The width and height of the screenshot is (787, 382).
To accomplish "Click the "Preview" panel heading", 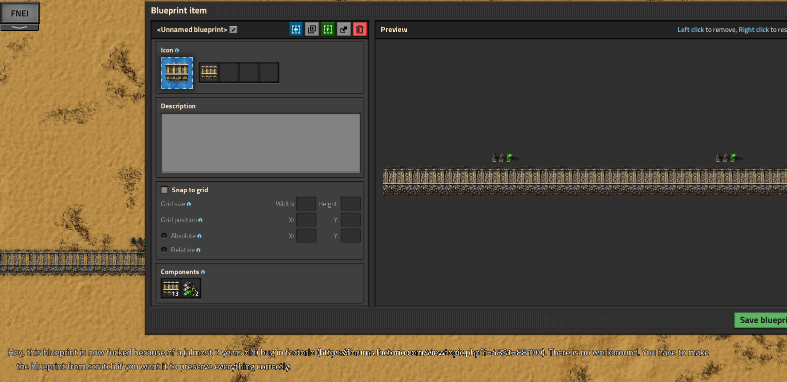I will [394, 29].
